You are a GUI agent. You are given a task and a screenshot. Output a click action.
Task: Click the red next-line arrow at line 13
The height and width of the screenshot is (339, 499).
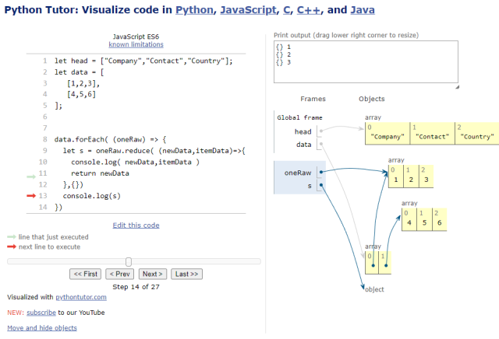click(31, 196)
